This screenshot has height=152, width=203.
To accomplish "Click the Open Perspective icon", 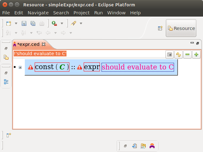I will click(x=160, y=28).
